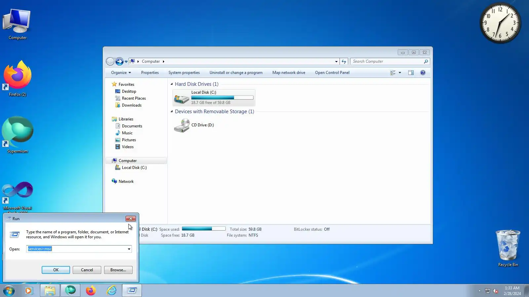Select Favorites in the navigation pane
Viewport: 529px width, 297px height.
pos(126,84)
